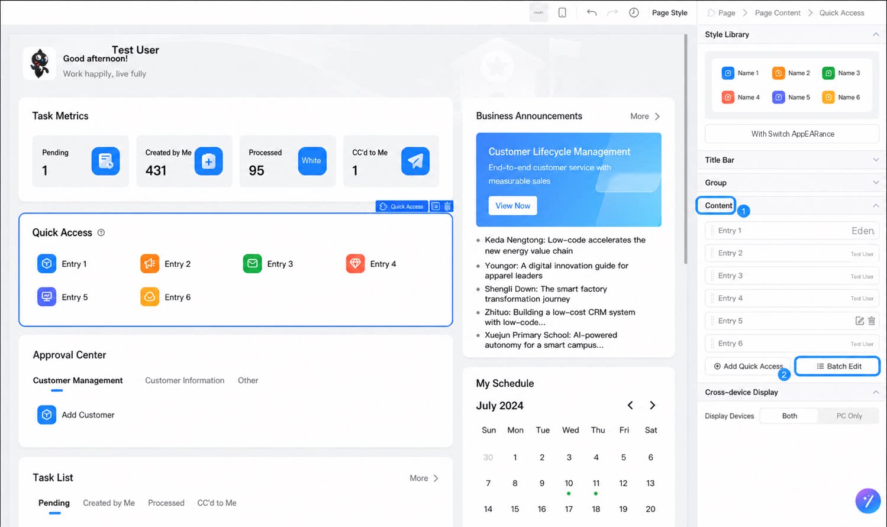Click the Batch Edit button
This screenshot has width=887, height=527.
pyautogui.click(x=838, y=366)
